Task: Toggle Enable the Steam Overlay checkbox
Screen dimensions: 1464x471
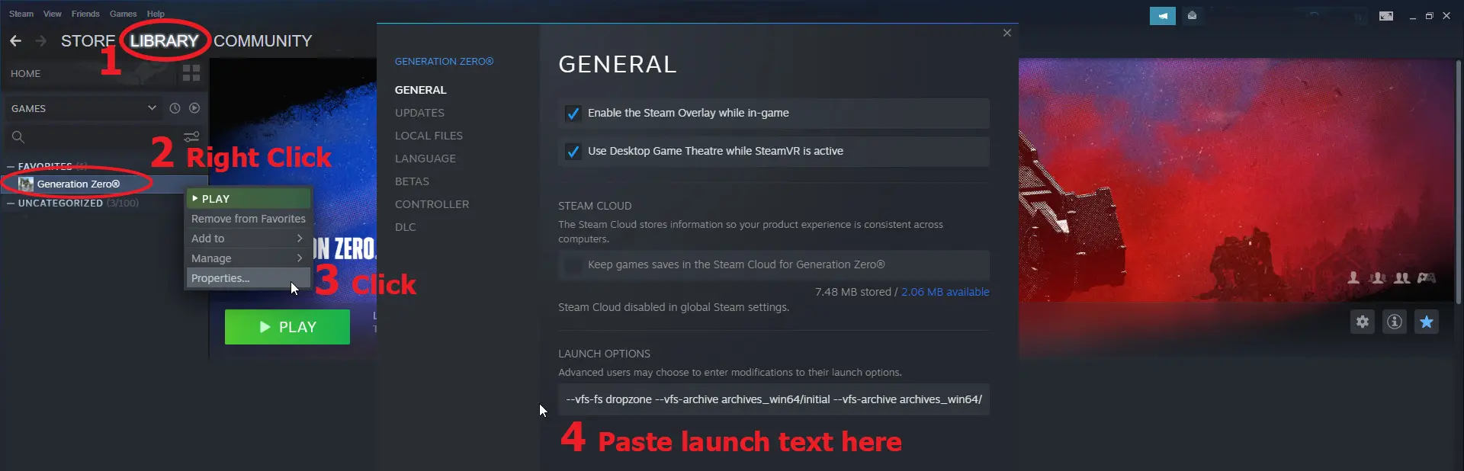Action: (573, 114)
